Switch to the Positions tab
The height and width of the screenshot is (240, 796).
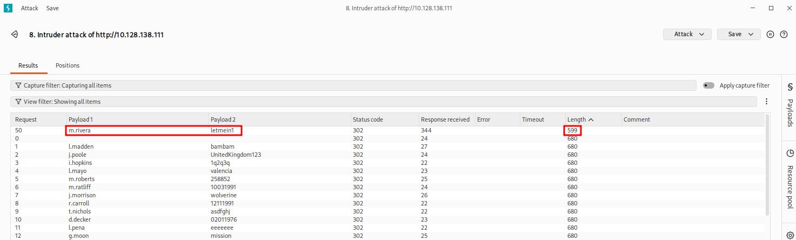click(x=68, y=65)
